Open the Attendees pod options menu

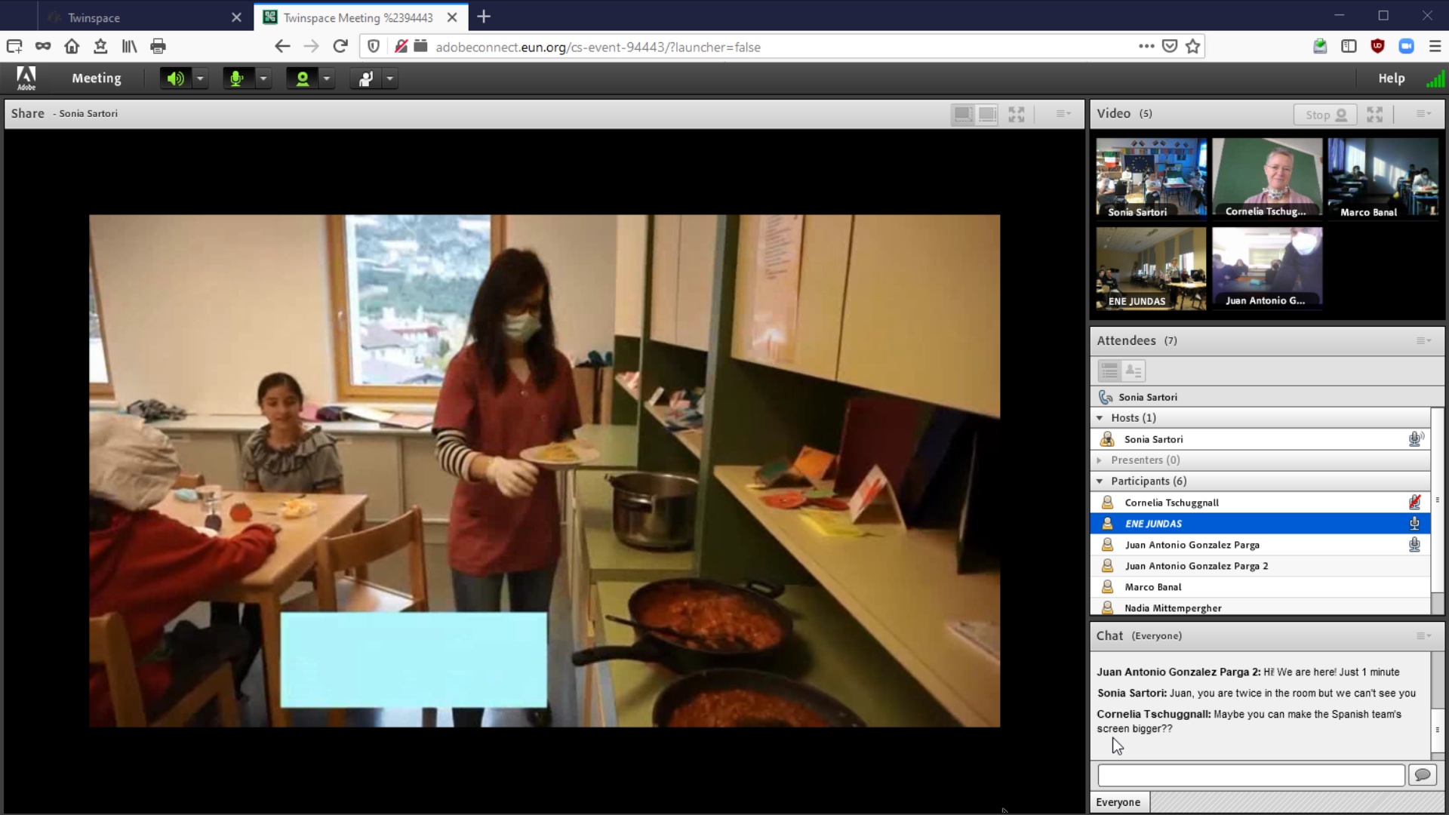(1423, 341)
